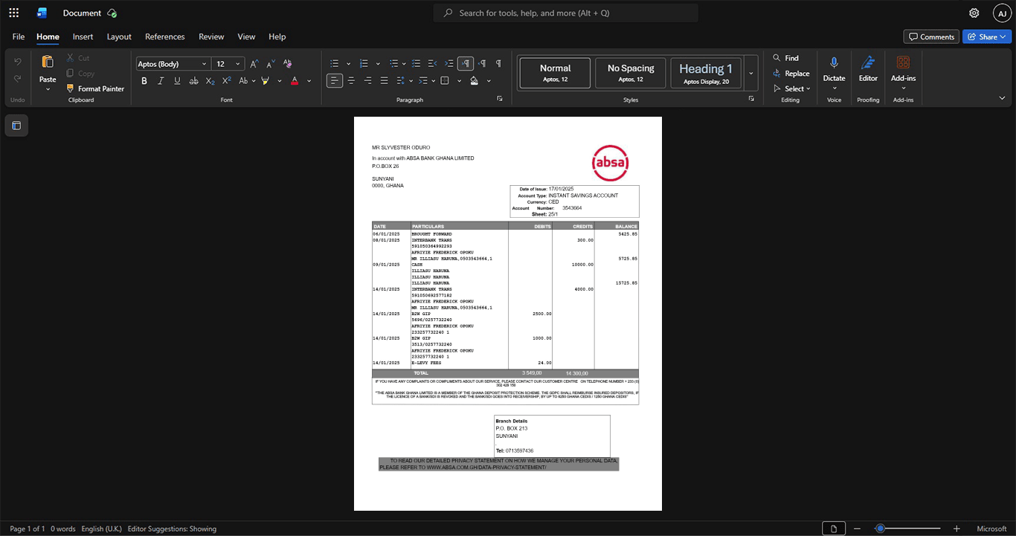
Task: Open the navigation pane icon
Action: (16, 126)
